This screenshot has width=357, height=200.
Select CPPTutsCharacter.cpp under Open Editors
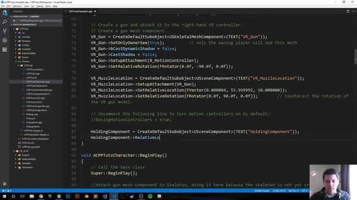click(36, 21)
